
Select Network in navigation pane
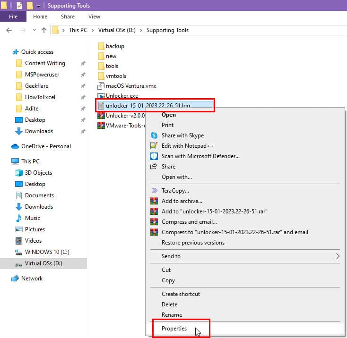32,279
